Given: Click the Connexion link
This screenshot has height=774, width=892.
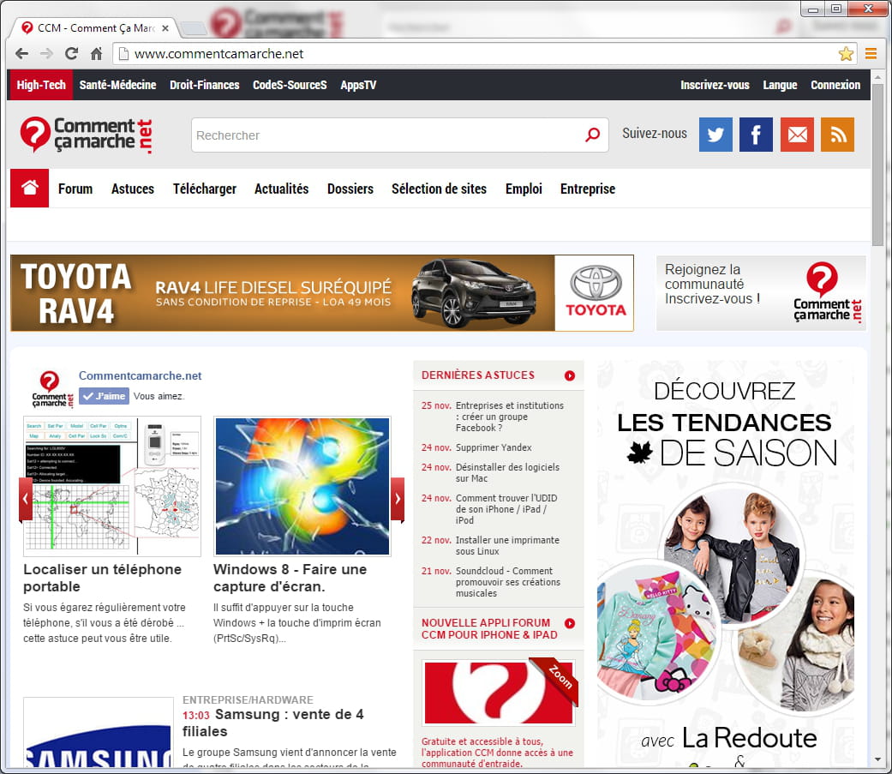Looking at the screenshot, I should (x=835, y=85).
